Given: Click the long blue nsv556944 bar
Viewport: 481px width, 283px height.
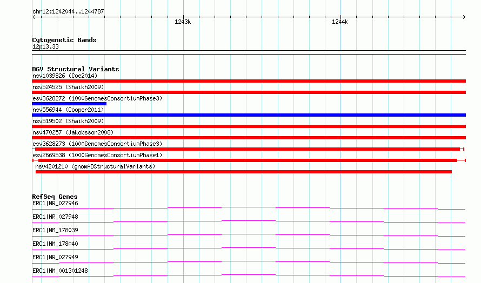Looking at the screenshot, I should (x=249, y=115).
